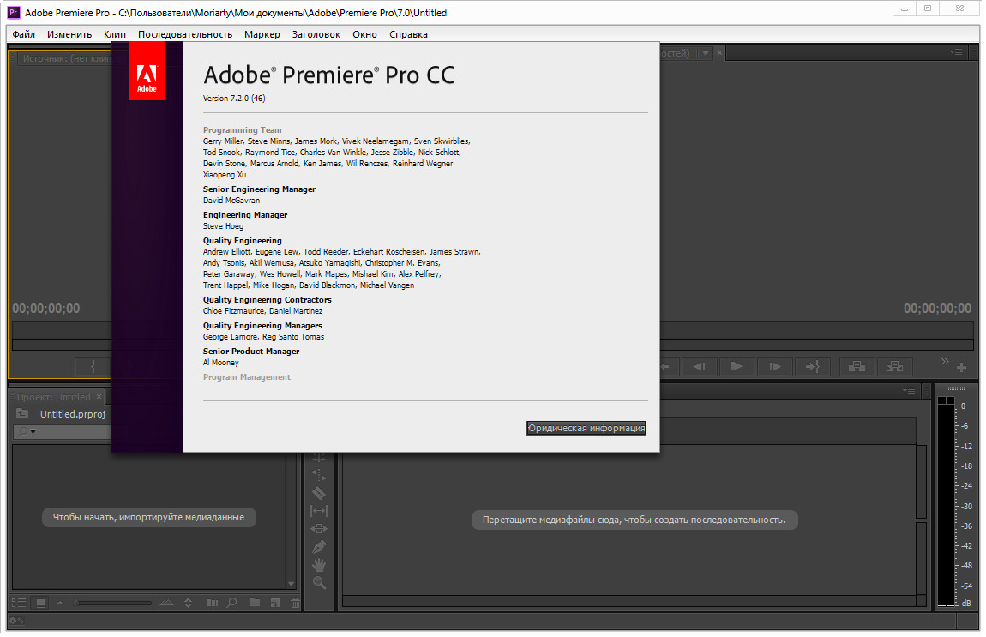Click the project panel scroll down arrow
986x637 pixels.
(291, 584)
